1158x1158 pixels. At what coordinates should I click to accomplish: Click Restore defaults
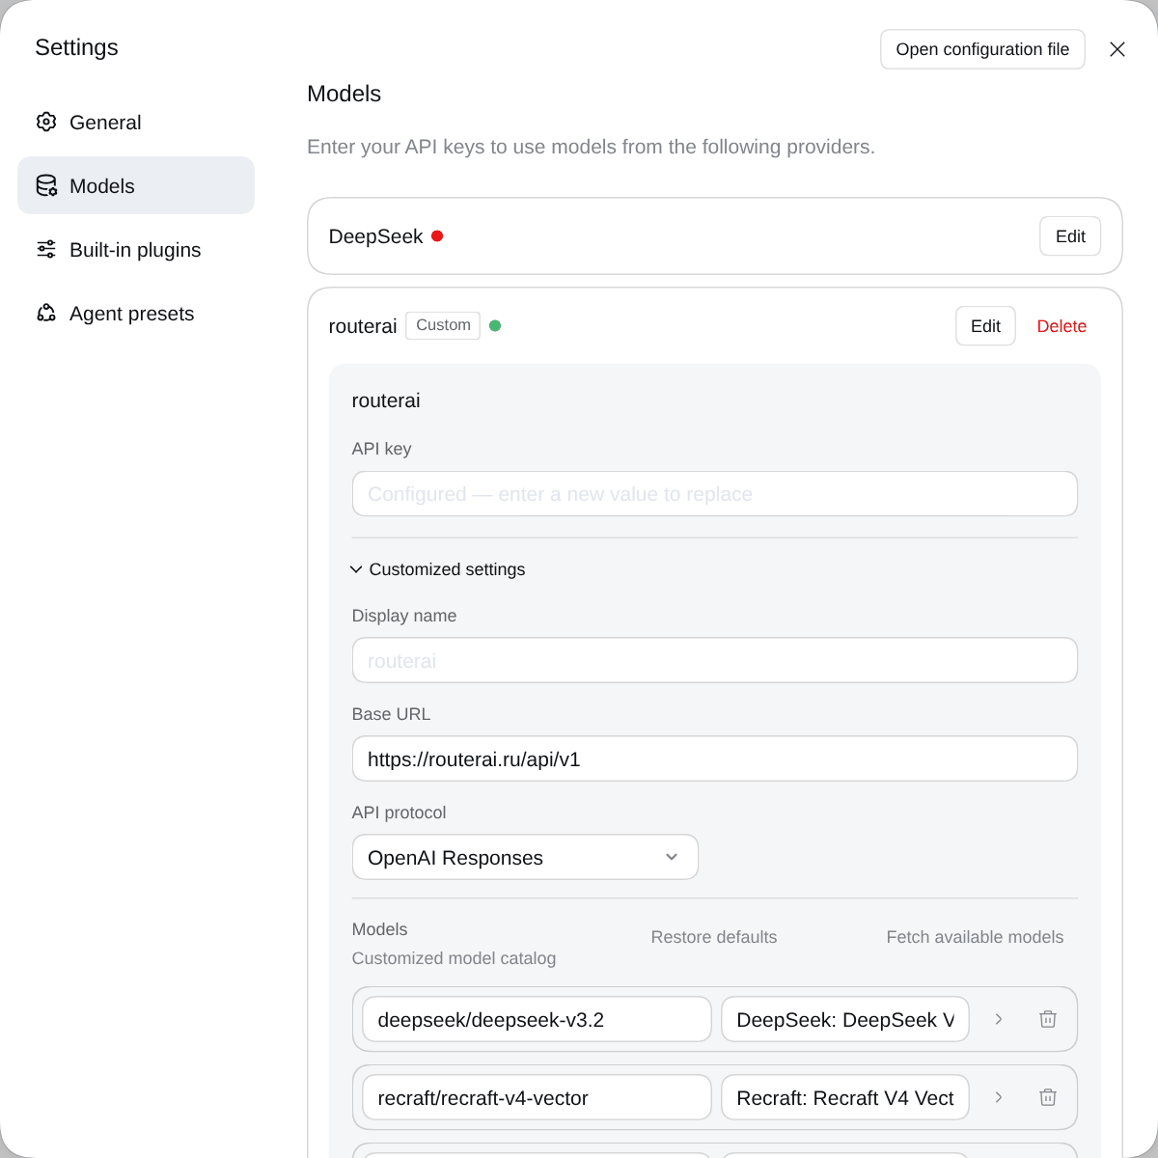pyautogui.click(x=714, y=937)
